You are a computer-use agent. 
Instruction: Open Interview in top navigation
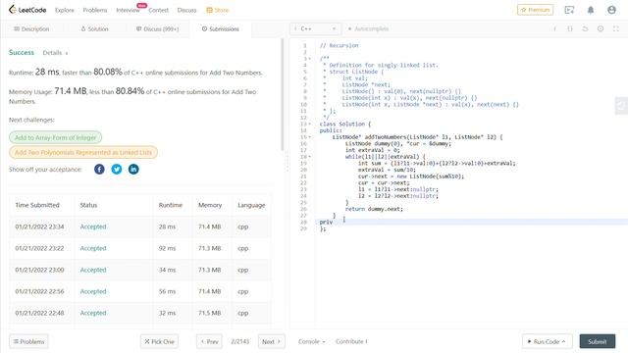point(128,10)
